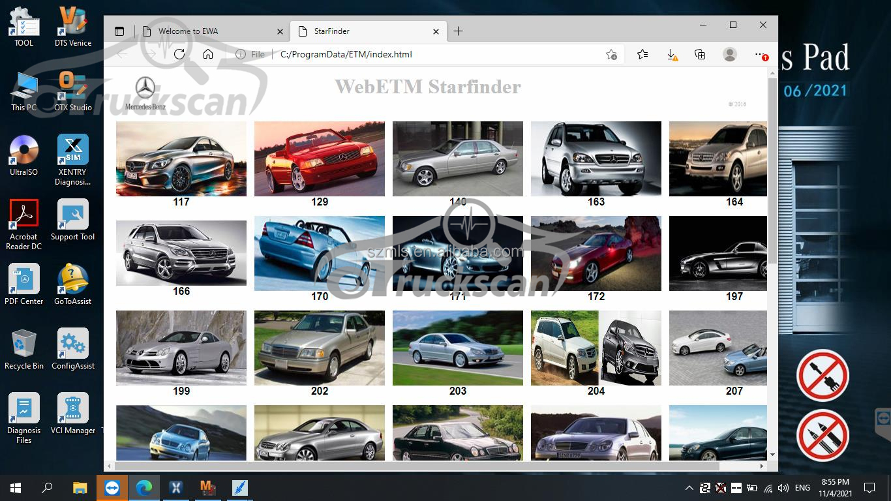Close the StarFinder tab

click(436, 31)
